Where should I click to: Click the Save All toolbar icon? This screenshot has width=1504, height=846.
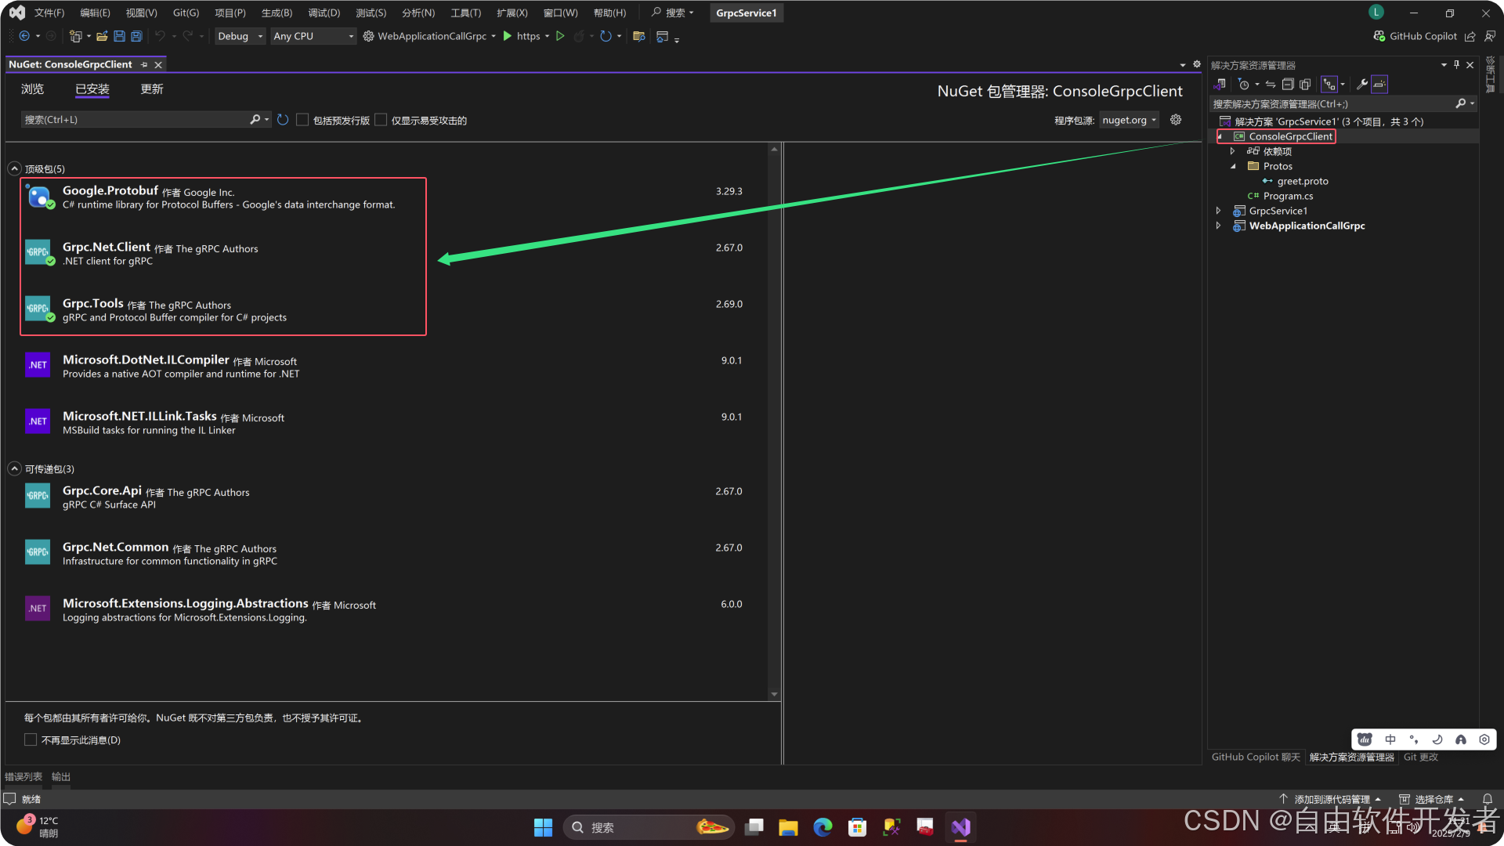click(136, 36)
